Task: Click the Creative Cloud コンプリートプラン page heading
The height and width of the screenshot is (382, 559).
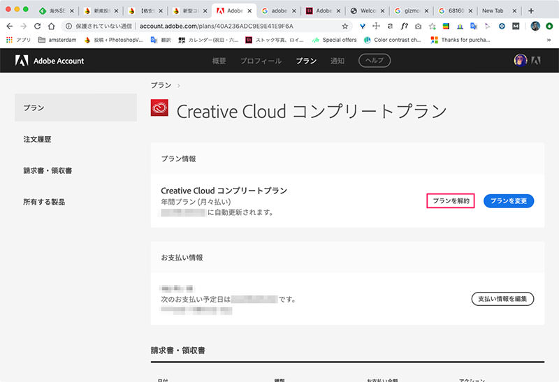Action: click(x=312, y=111)
